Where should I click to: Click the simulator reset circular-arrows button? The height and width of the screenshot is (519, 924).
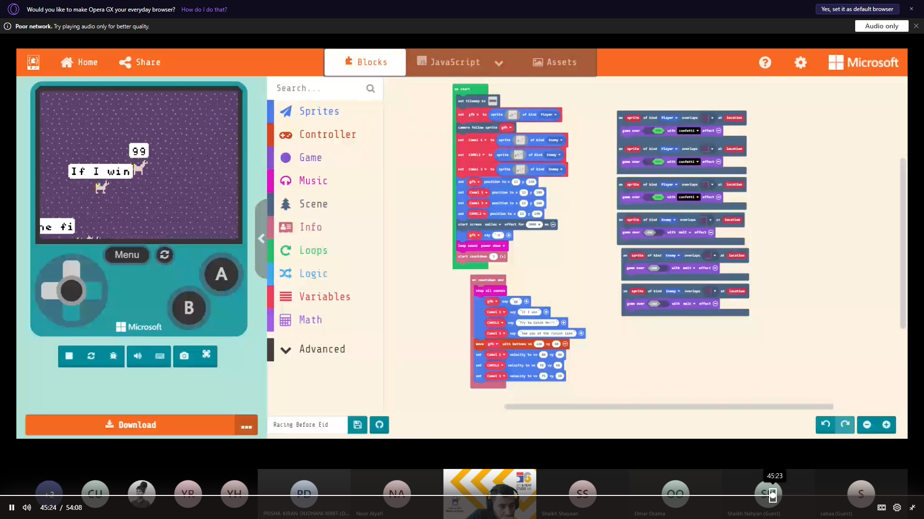(165, 255)
